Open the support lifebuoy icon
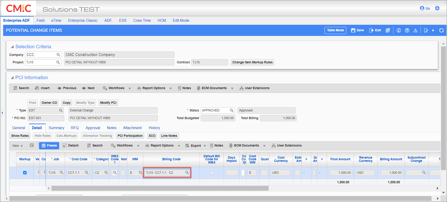This screenshot has width=447, height=202. (437, 8)
